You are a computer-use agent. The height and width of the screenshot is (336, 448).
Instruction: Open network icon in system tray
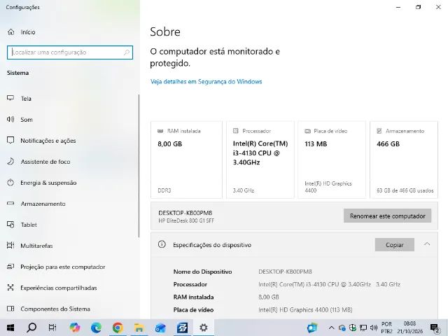tap(363, 328)
